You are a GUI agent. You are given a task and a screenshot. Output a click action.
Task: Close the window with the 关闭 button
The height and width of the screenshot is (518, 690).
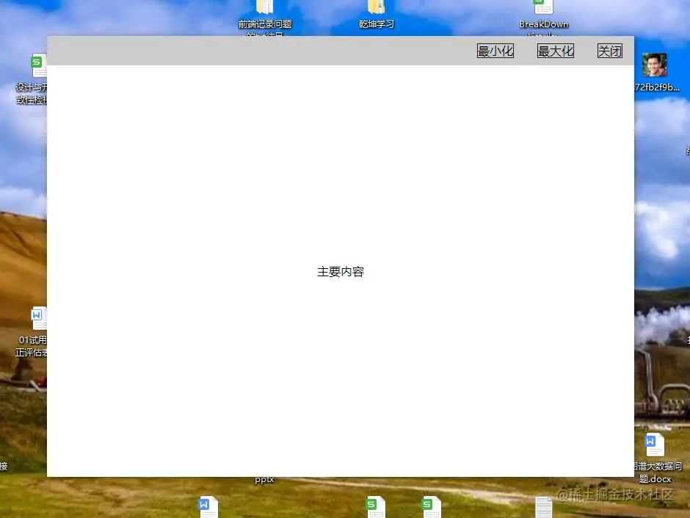tap(609, 50)
